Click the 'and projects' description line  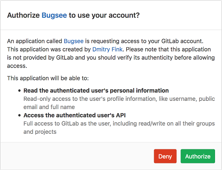point(40,132)
